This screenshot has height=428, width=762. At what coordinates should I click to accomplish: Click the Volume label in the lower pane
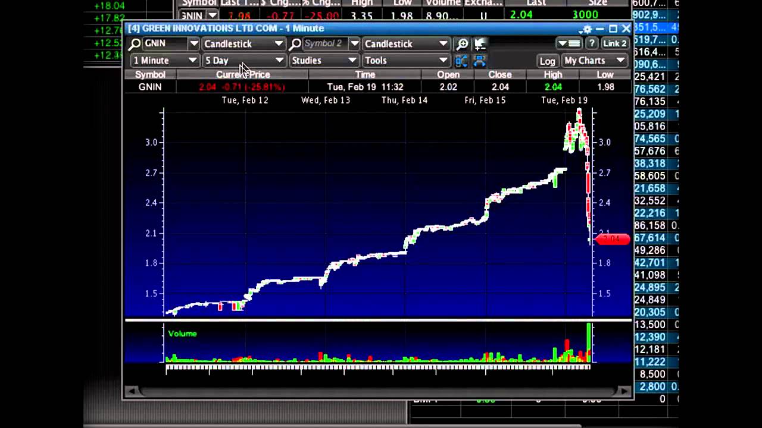click(x=182, y=333)
